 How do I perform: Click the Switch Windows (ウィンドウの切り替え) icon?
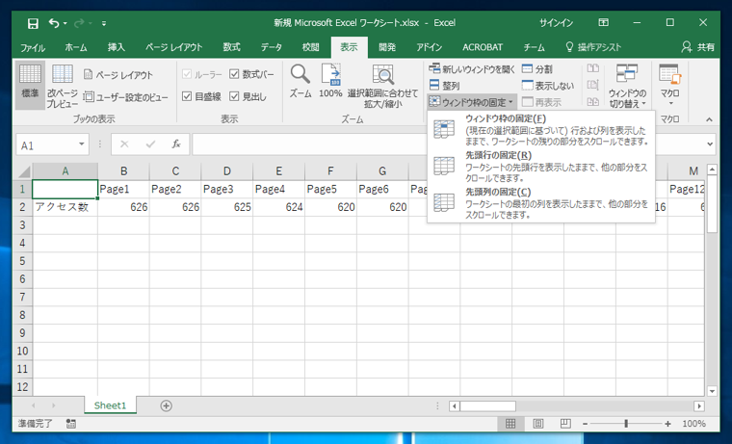(x=627, y=86)
